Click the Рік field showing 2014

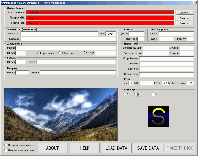pyautogui.click(x=111, y=34)
